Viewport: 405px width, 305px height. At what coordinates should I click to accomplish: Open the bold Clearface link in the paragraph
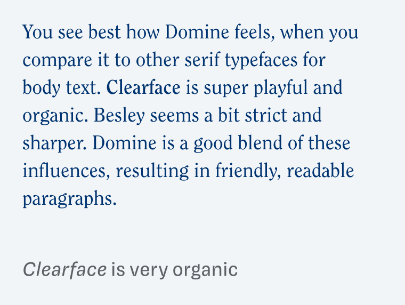click(143, 87)
